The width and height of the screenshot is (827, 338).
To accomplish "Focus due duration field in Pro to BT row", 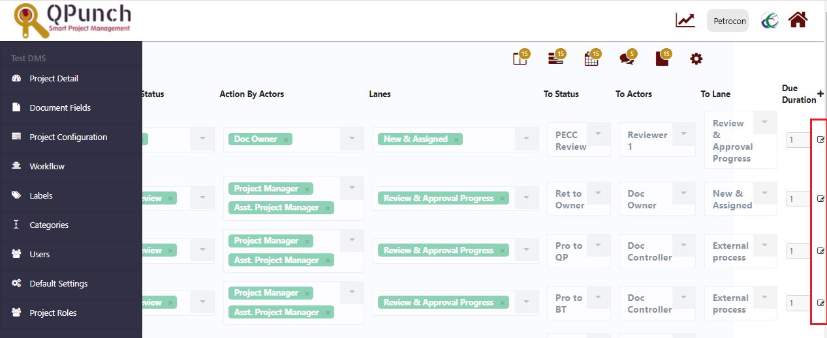I will (798, 303).
